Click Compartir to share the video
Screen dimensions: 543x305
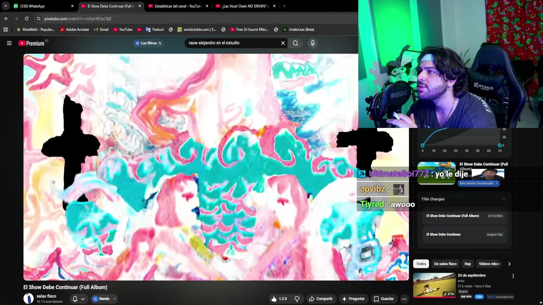[321, 299]
